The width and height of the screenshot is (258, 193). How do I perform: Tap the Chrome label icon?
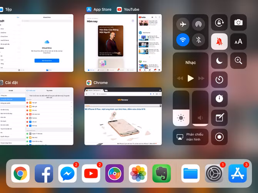pyautogui.click(x=89, y=83)
